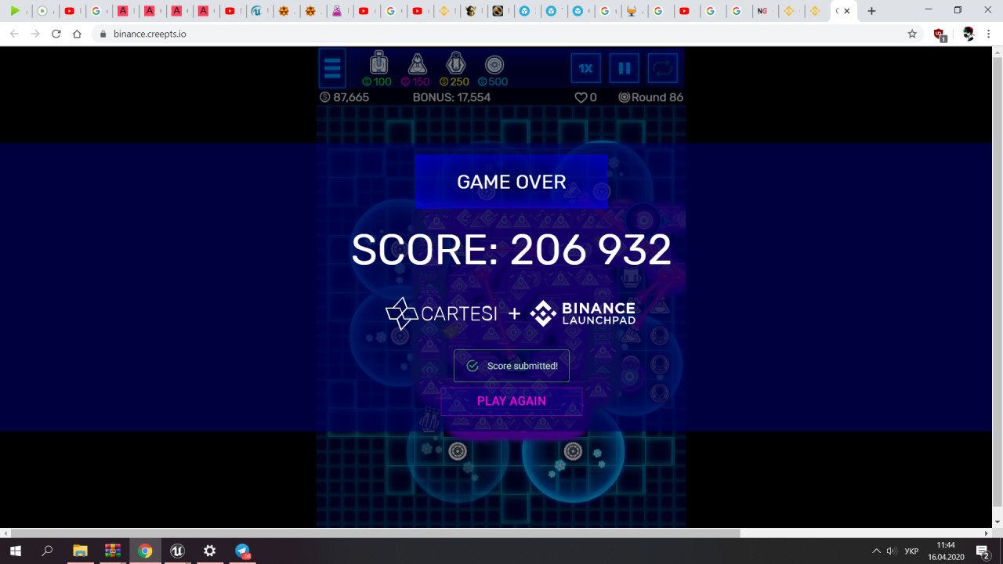Click the Cartesi logo
This screenshot has width=1003, height=564.
(x=441, y=313)
